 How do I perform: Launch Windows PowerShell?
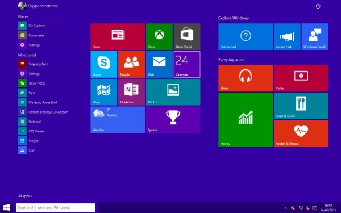[38, 102]
